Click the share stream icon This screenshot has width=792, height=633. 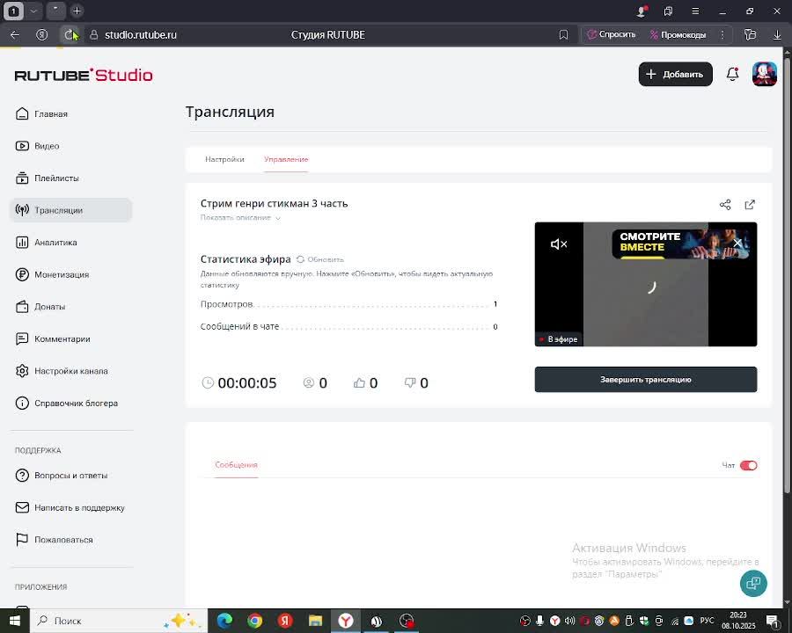725,205
